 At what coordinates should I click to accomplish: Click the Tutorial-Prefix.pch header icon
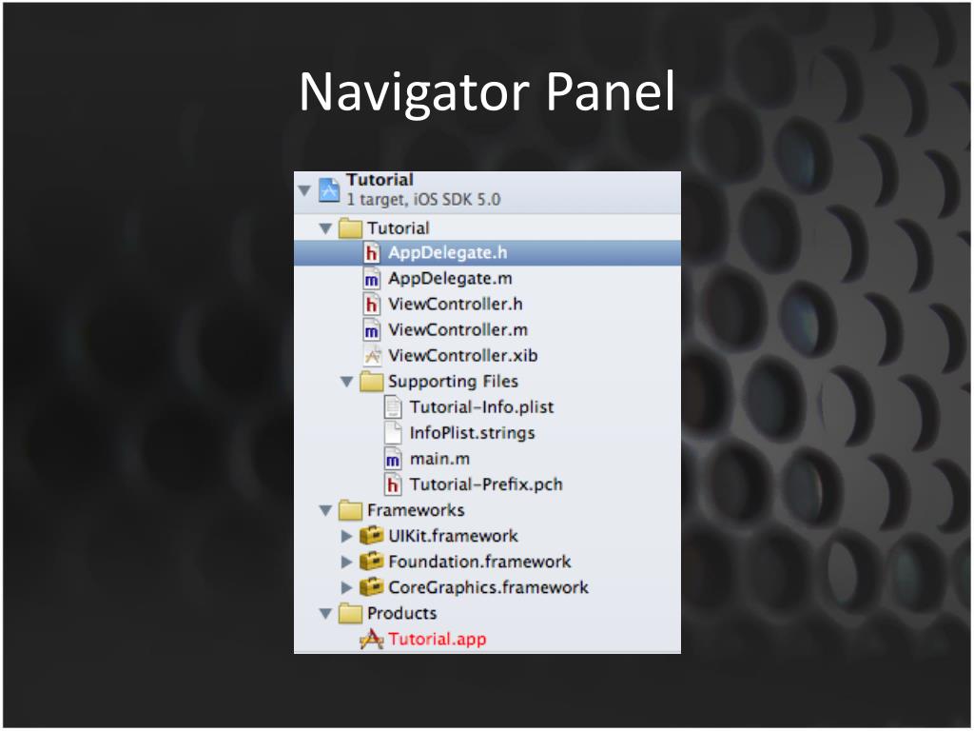click(393, 484)
